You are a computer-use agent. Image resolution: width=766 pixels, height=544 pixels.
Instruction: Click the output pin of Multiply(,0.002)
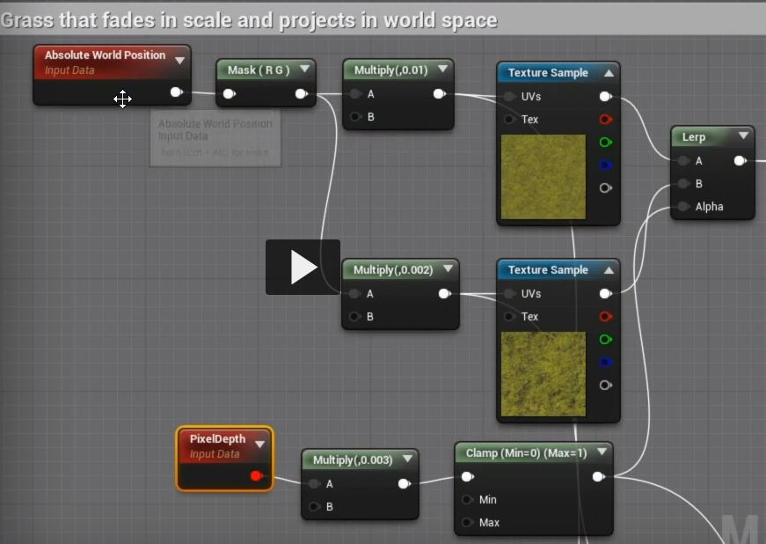point(444,293)
